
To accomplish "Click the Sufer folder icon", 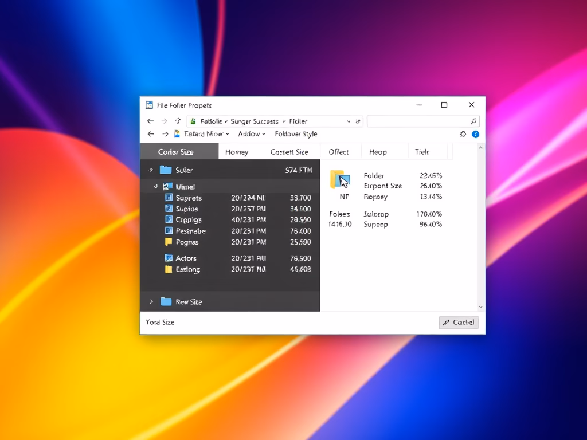I will [166, 170].
